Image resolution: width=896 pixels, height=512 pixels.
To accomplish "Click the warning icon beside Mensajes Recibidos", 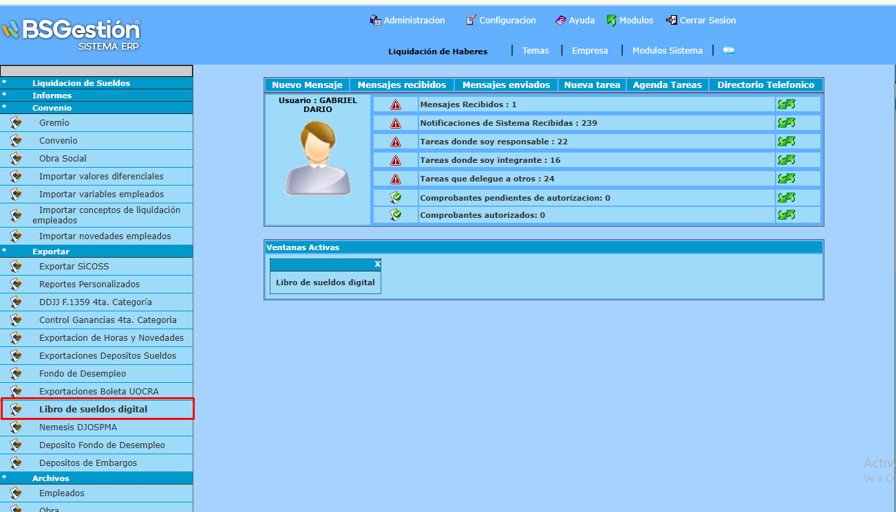I will click(x=395, y=104).
